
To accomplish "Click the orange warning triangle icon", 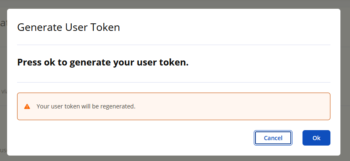I will click(27, 106).
